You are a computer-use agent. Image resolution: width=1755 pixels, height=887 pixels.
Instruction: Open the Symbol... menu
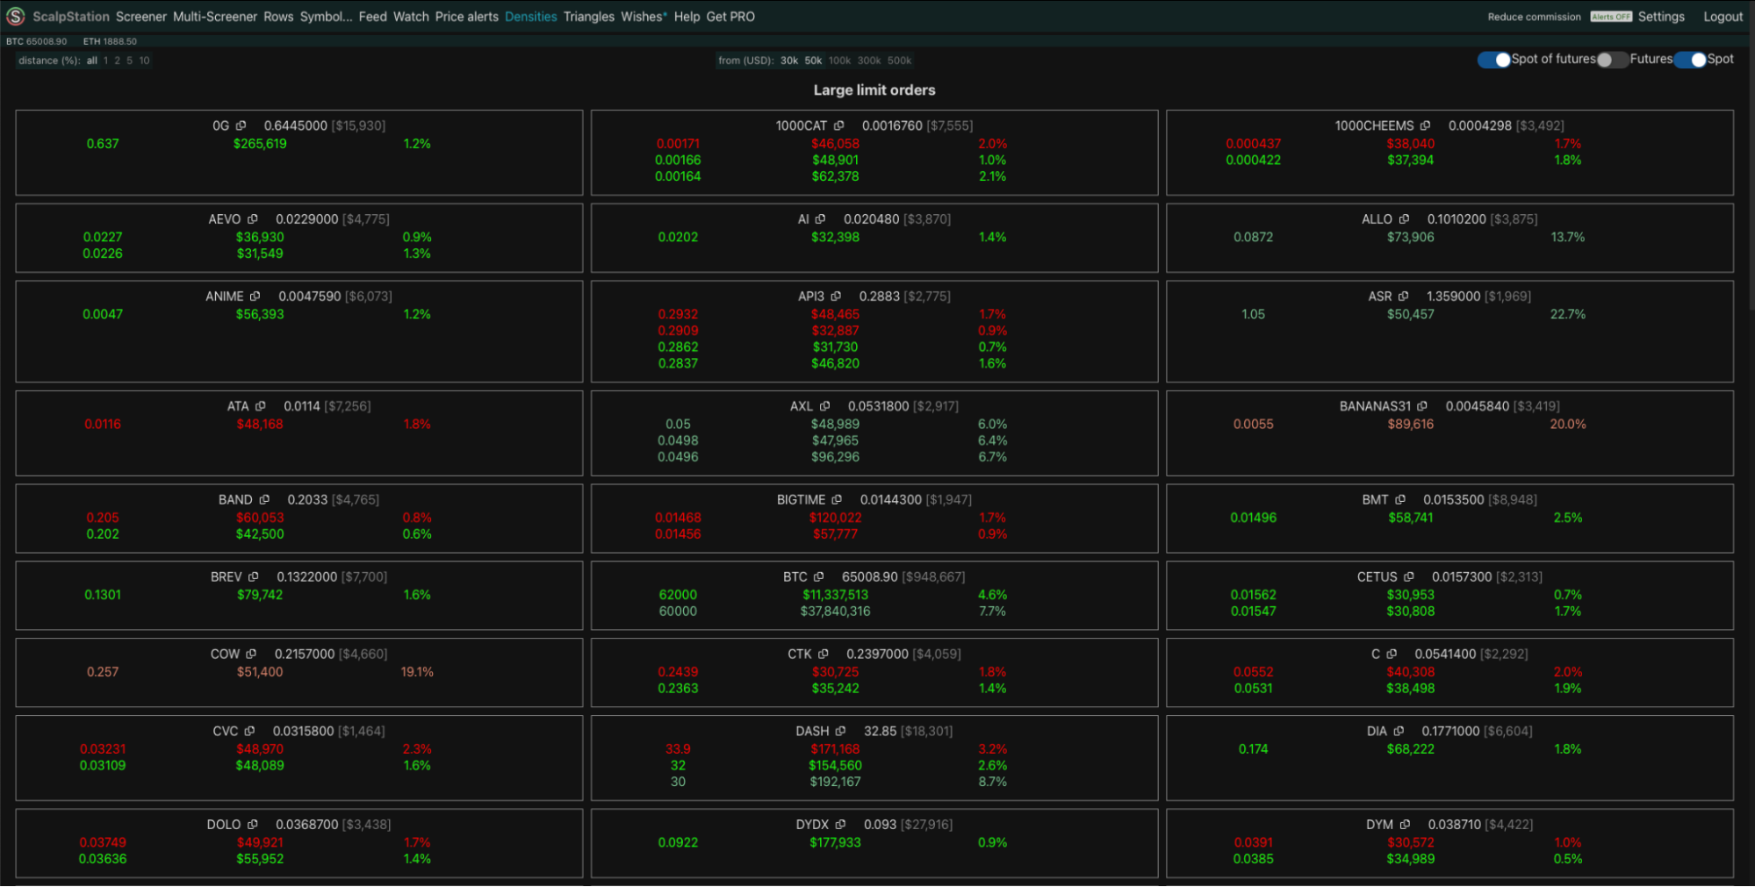pos(326,17)
